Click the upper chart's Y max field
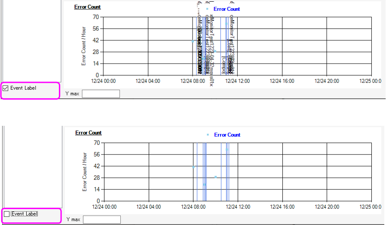 coord(101,94)
